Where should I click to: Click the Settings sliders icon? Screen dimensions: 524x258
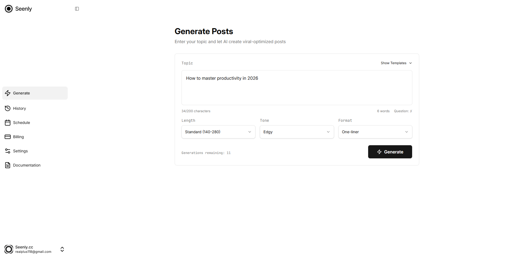[x=7, y=151]
